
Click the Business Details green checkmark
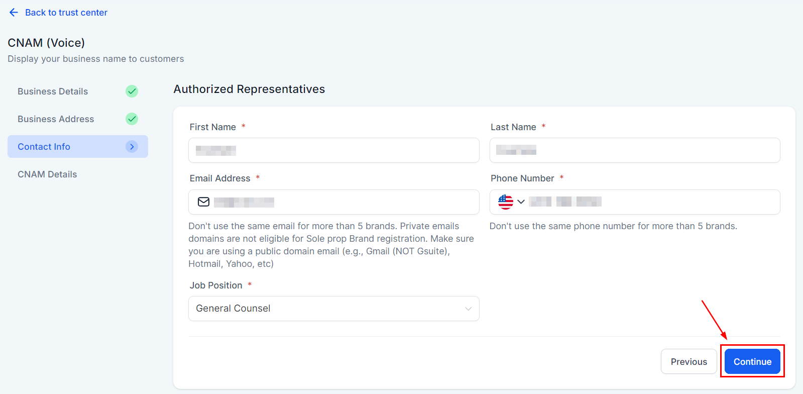click(132, 91)
